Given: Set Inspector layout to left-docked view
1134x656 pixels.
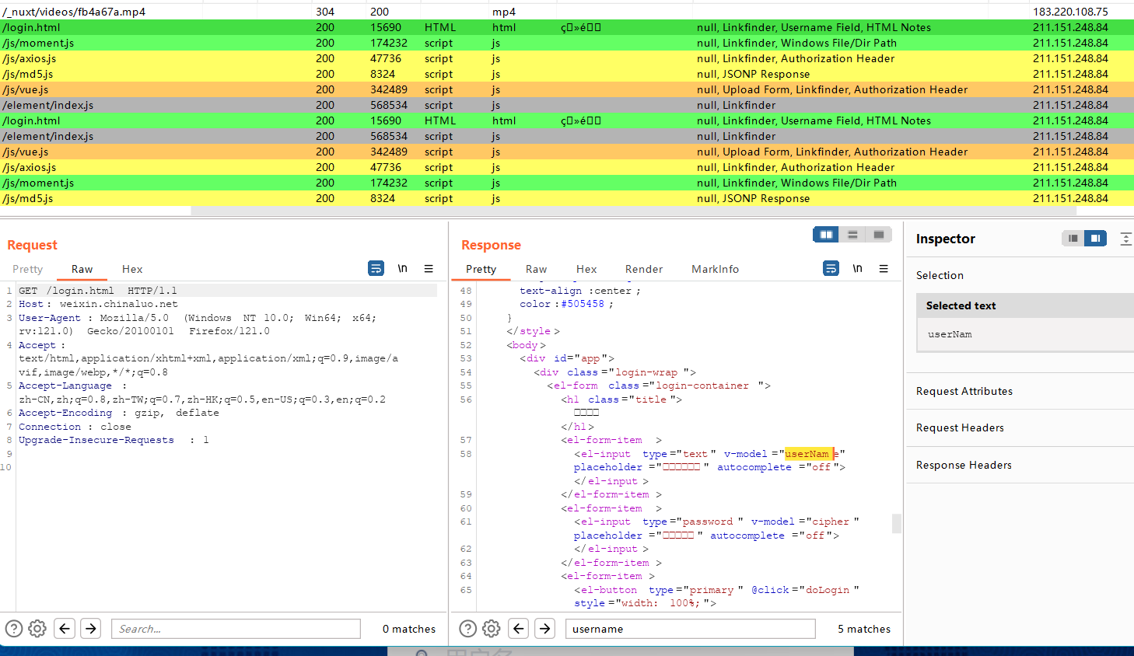Looking at the screenshot, I should 1073,238.
